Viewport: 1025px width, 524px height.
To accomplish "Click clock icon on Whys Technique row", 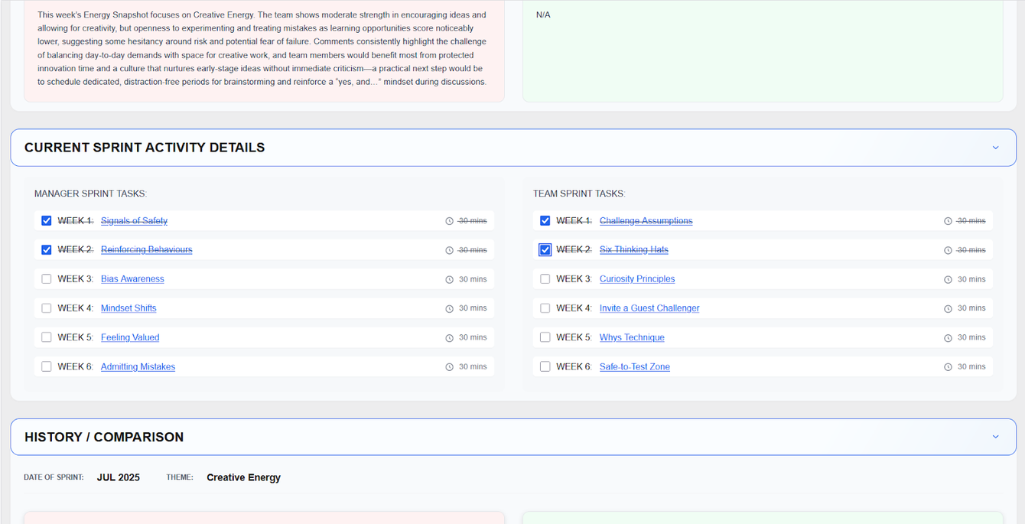I will [949, 337].
